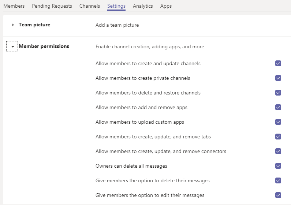Toggle members edit their messages checkbox

pyautogui.click(x=278, y=195)
